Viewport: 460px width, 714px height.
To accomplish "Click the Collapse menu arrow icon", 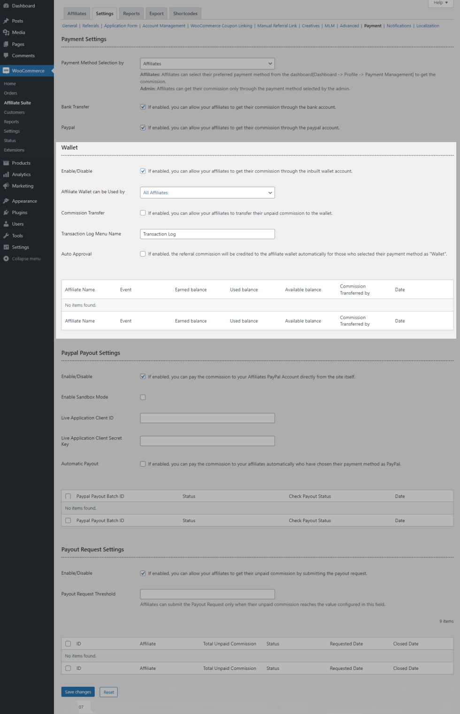I will pos(6,259).
